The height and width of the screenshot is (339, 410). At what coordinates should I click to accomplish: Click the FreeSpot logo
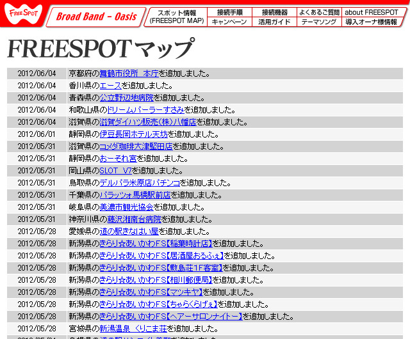23,13
